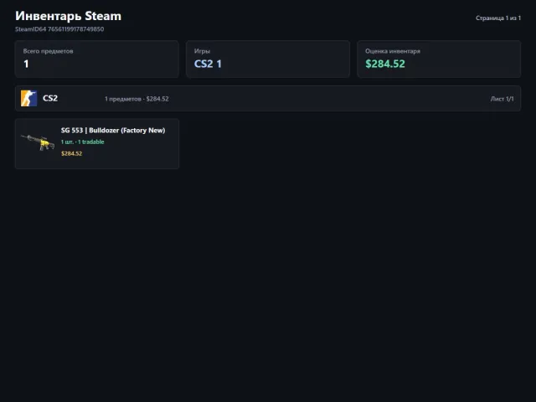Click the 'Страница 1 из 1' page indicator
536x402 pixels.
pyautogui.click(x=498, y=18)
